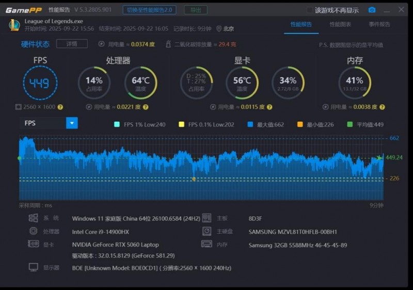Click the processor power usage help icon

(x=146, y=107)
